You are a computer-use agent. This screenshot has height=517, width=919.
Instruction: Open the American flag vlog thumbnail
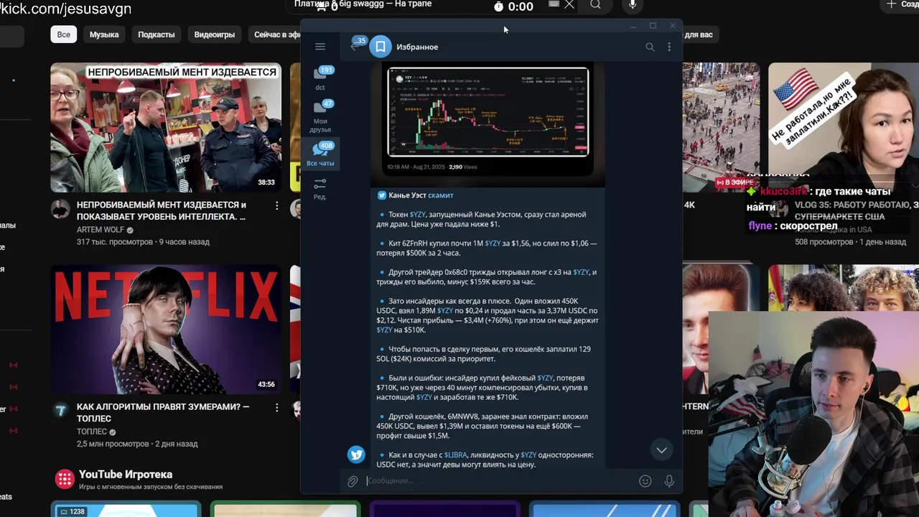click(x=844, y=128)
